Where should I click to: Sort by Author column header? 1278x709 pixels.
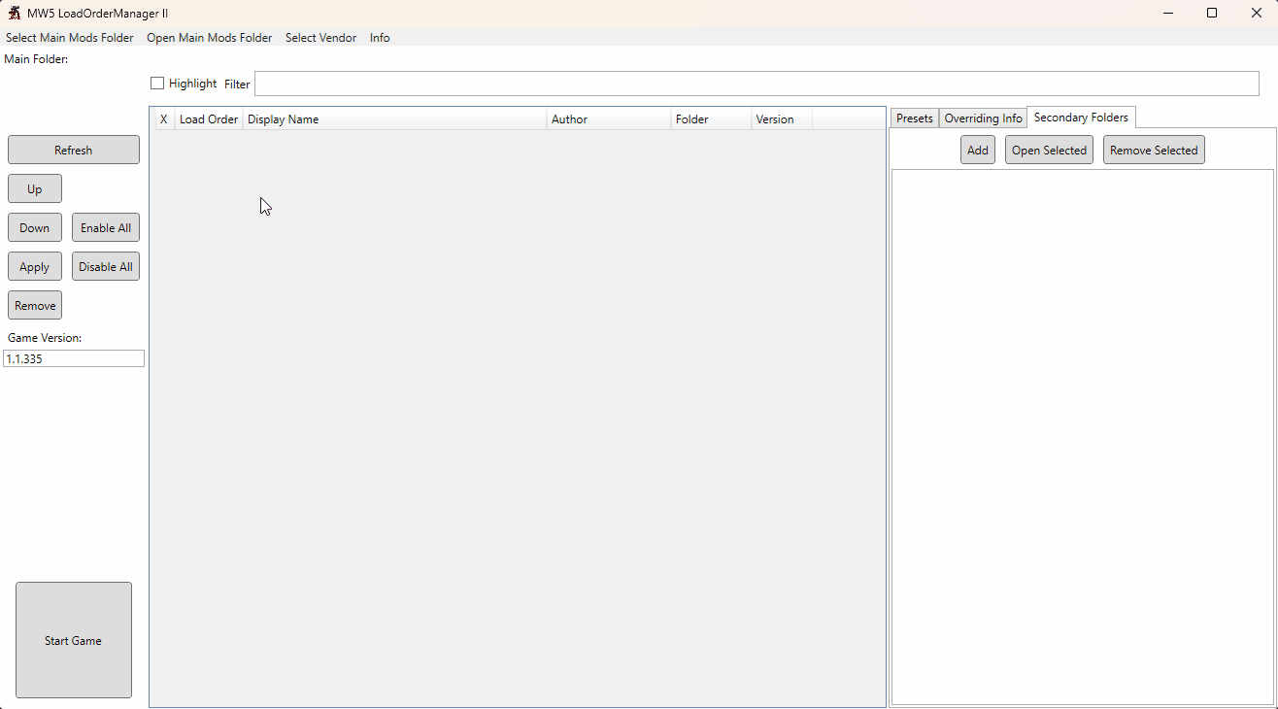(609, 119)
